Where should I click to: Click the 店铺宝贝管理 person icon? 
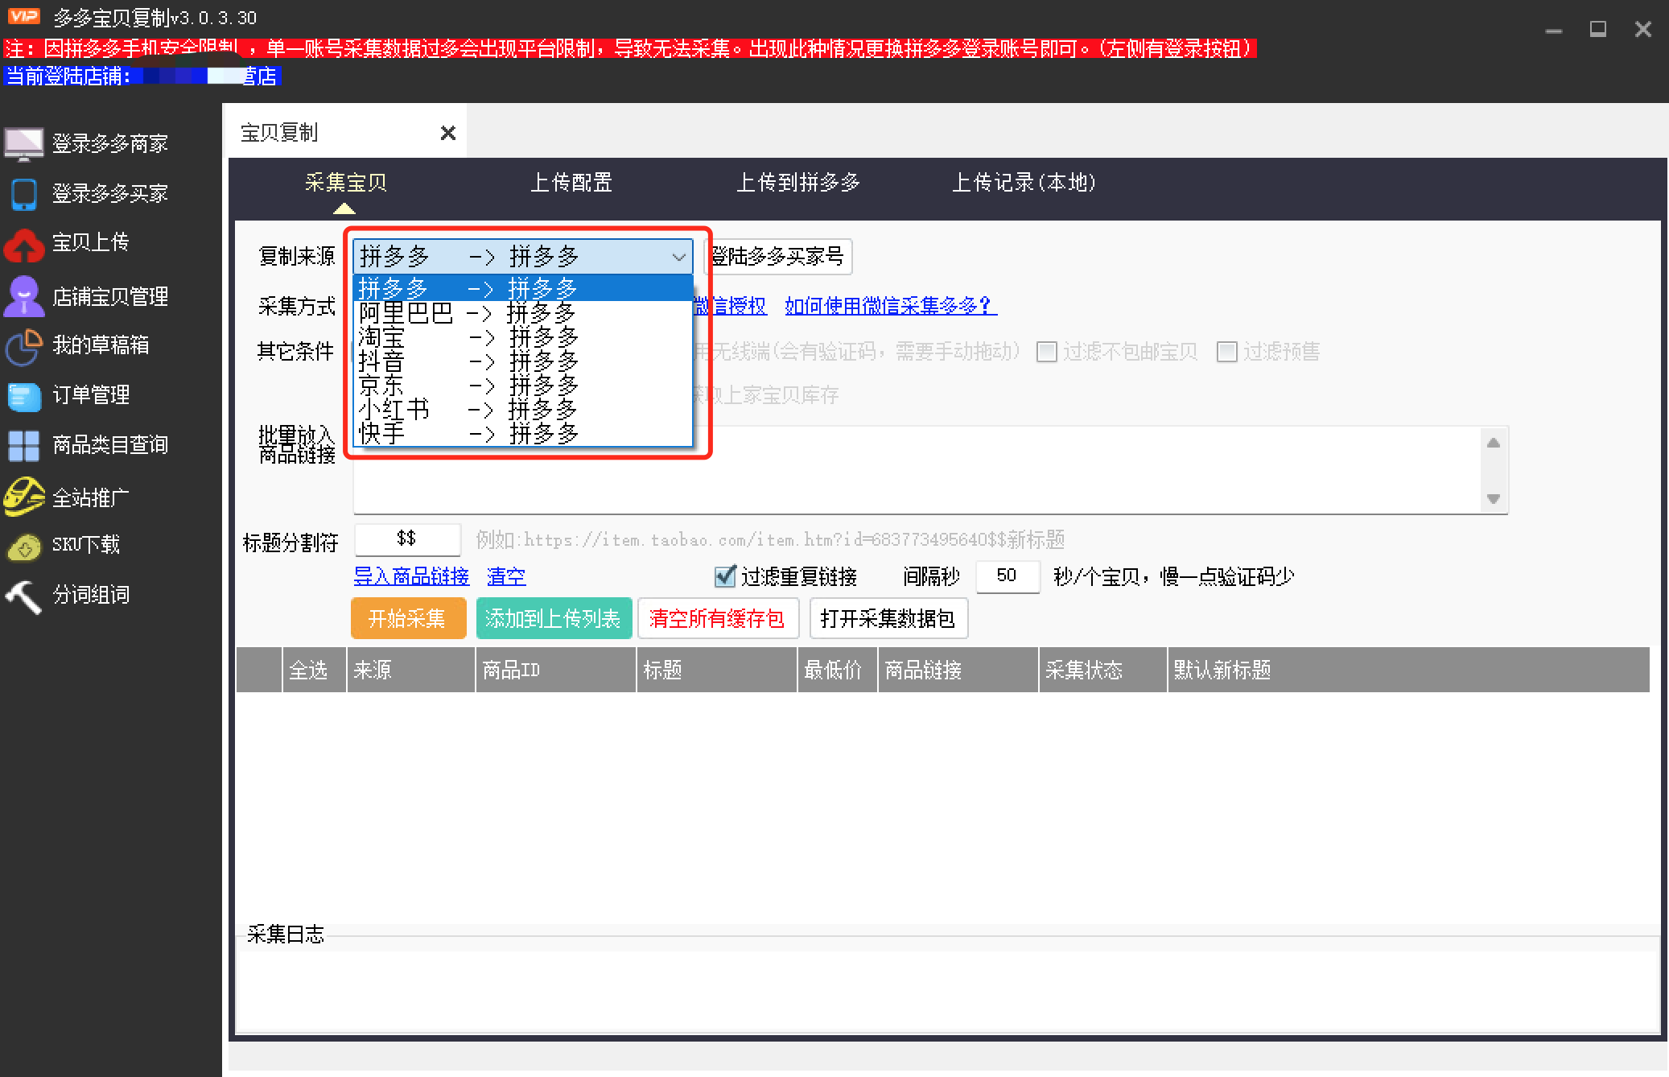point(23,296)
